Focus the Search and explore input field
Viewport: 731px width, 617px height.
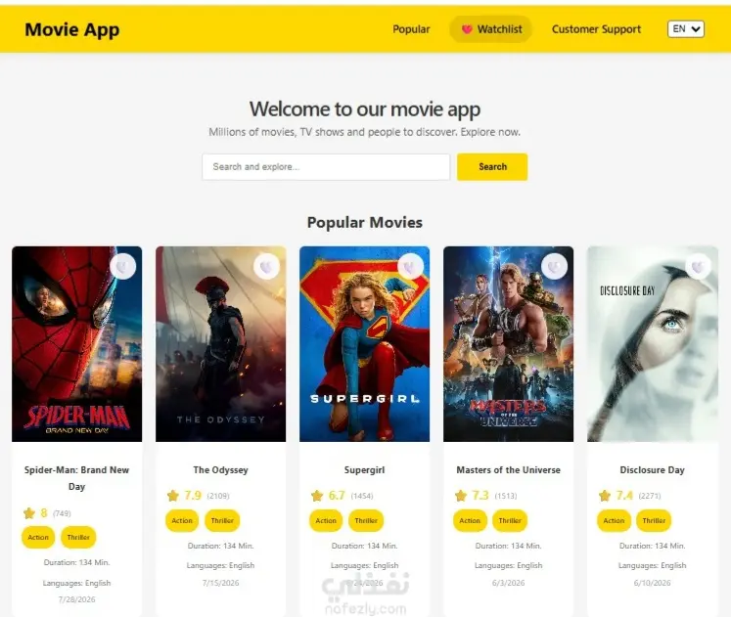point(326,166)
